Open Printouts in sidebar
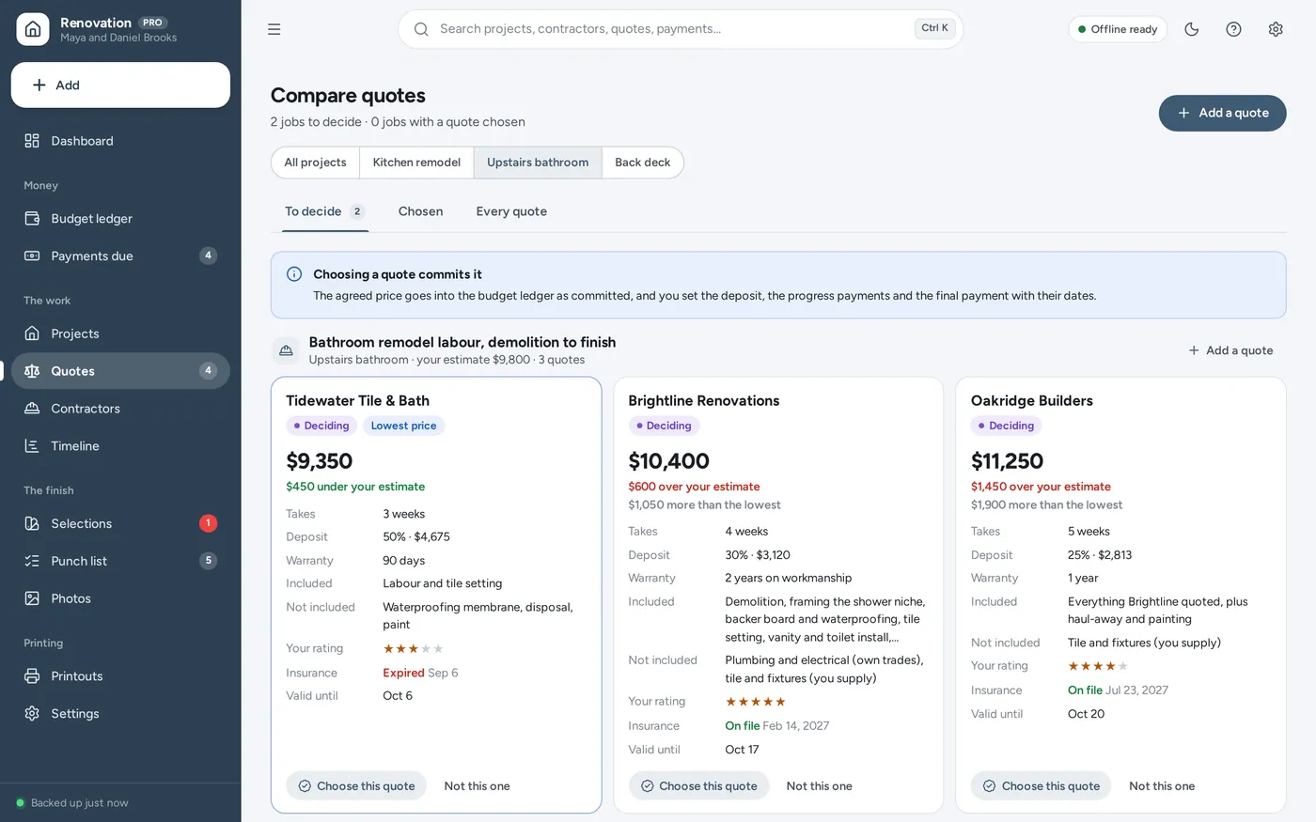 point(120,676)
